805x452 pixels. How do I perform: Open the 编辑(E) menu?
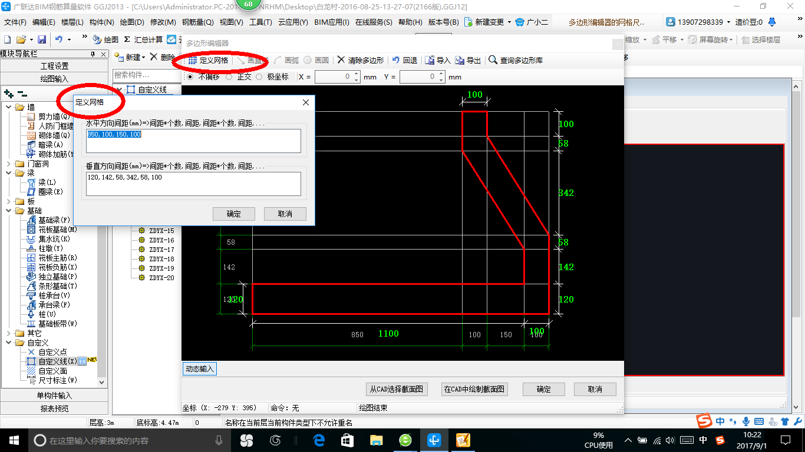click(44, 22)
